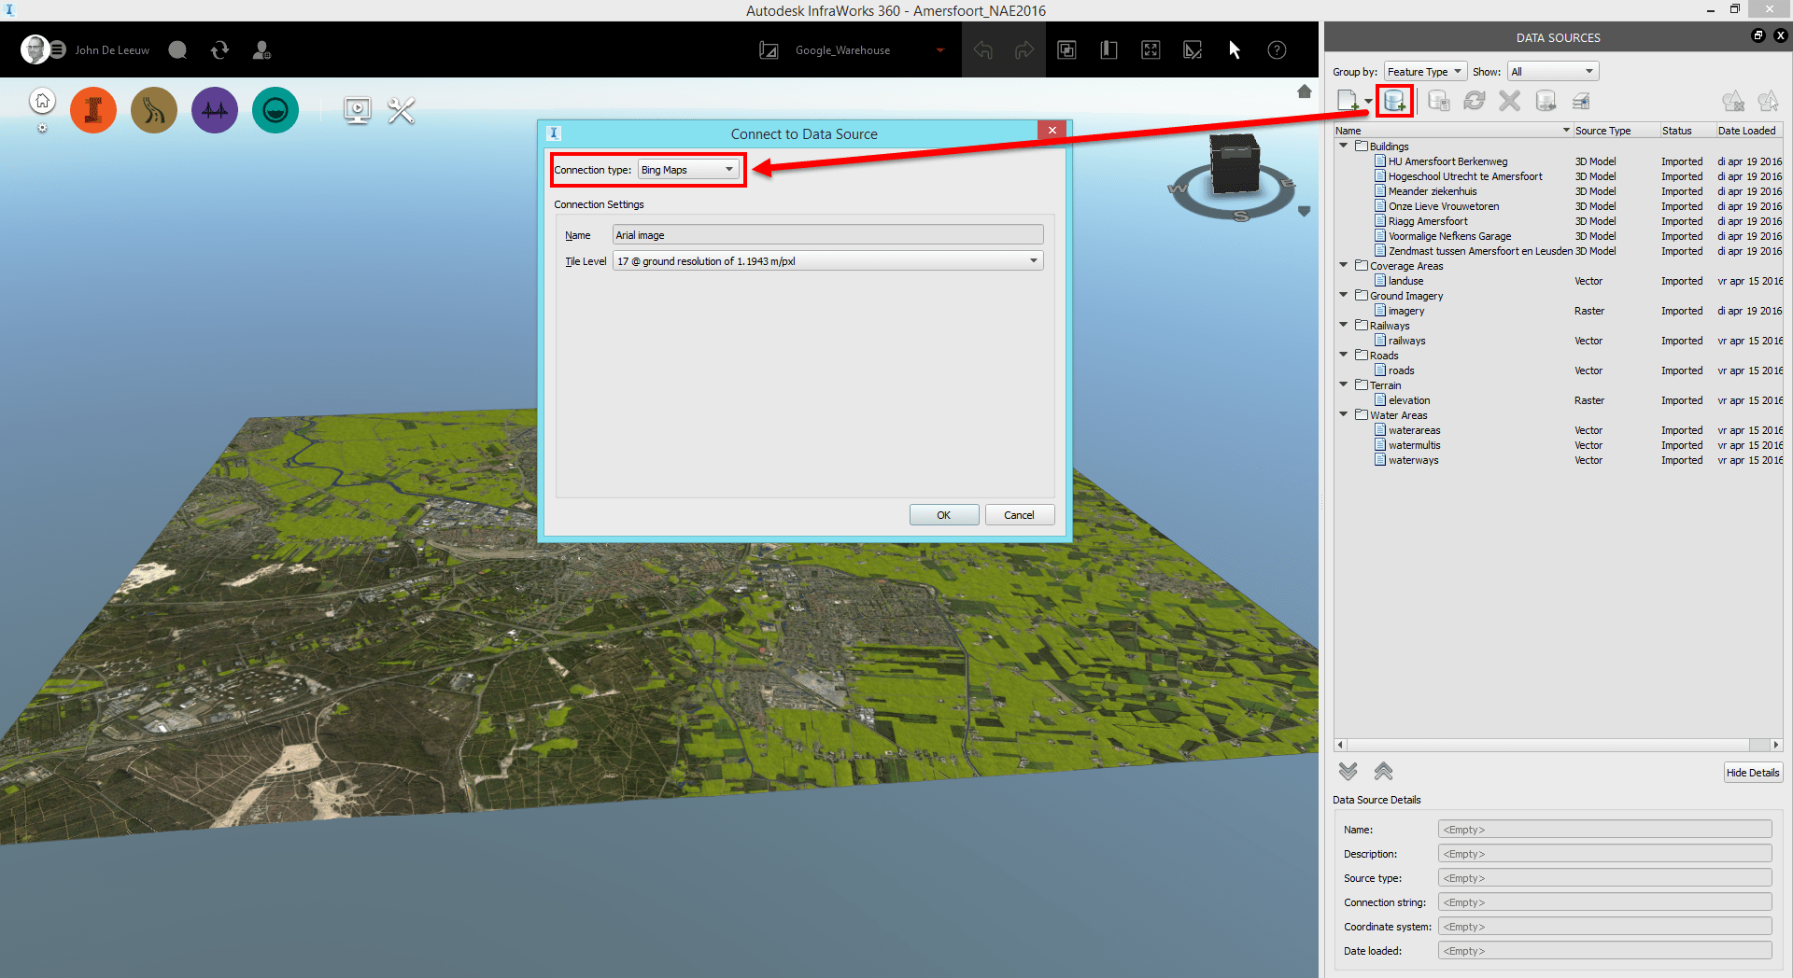
Task: Open the Google_Warehouse model selector
Action: pyautogui.click(x=939, y=49)
